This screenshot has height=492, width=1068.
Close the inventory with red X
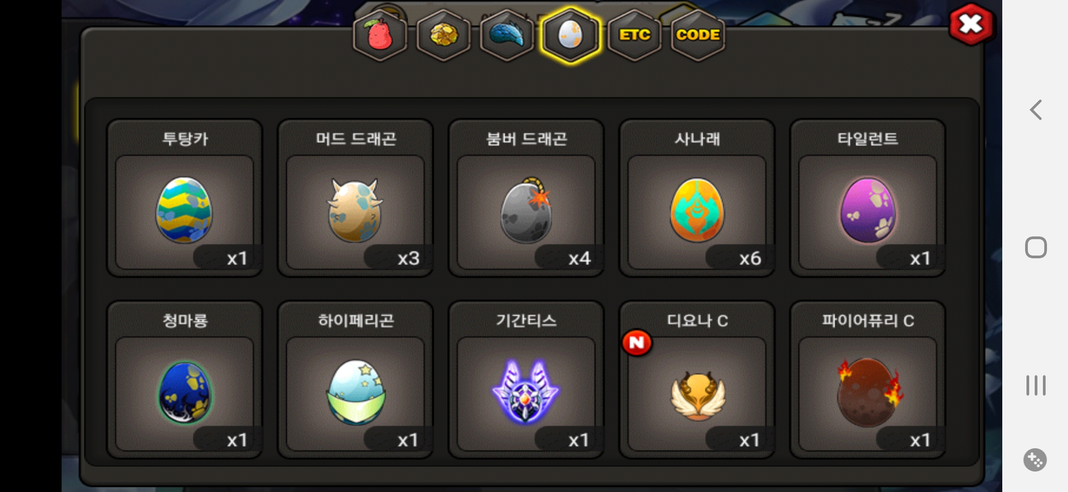[x=971, y=24]
